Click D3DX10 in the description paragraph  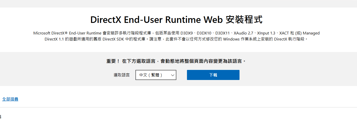(x=204, y=33)
